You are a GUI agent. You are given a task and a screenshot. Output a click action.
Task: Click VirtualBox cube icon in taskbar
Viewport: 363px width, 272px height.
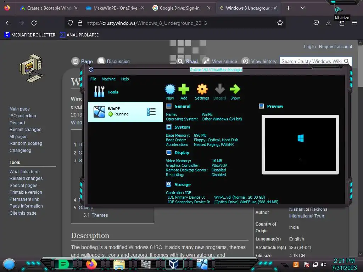[x=174, y=264]
